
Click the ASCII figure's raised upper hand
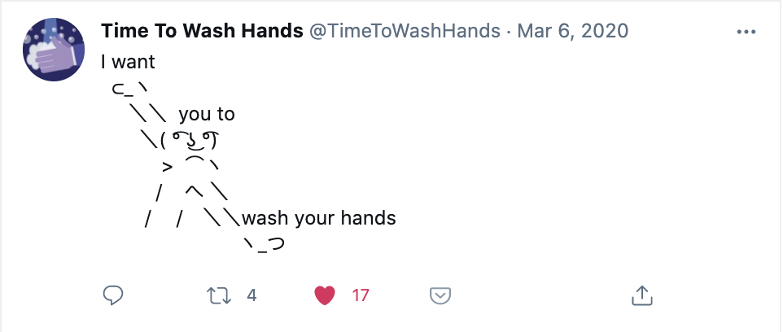tap(130, 89)
